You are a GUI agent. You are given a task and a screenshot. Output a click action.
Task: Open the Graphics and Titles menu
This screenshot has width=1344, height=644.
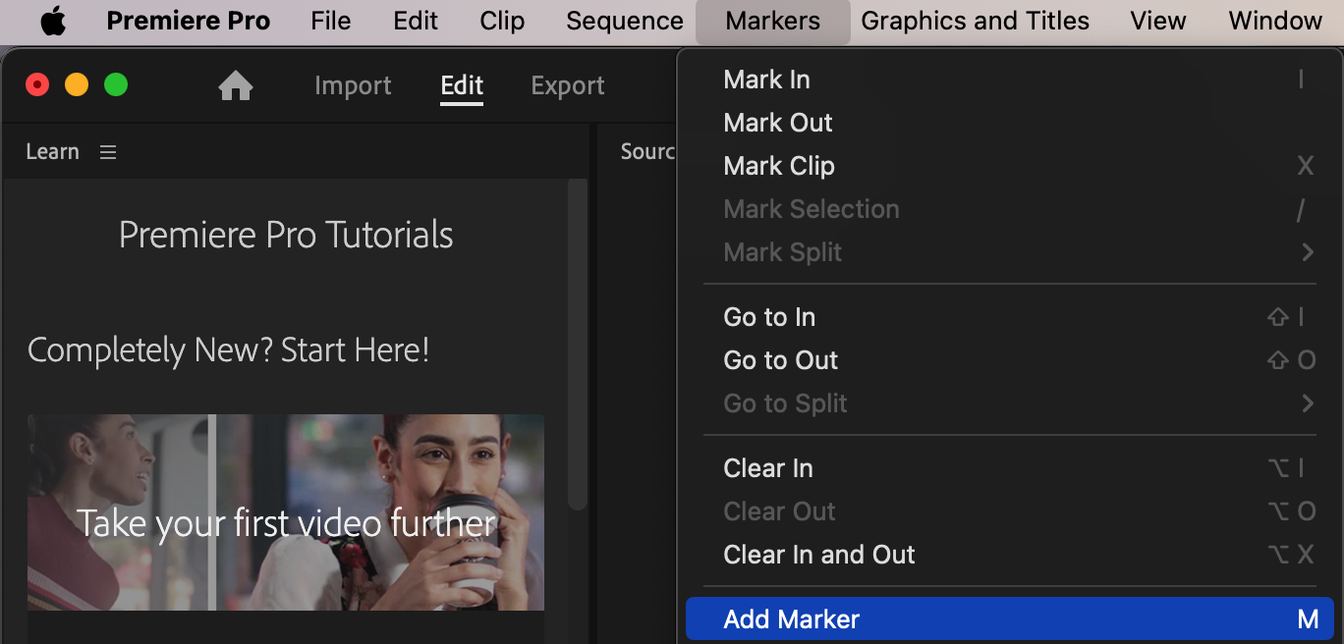(976, 21)
